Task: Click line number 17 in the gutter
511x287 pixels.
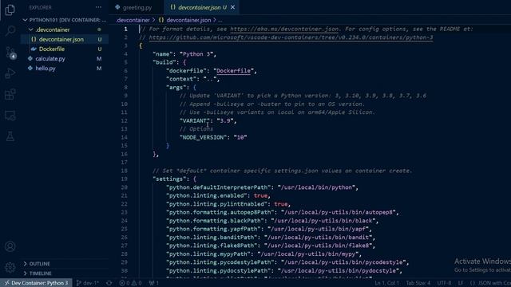Action: pyautogui.click(x=125, y=163)
